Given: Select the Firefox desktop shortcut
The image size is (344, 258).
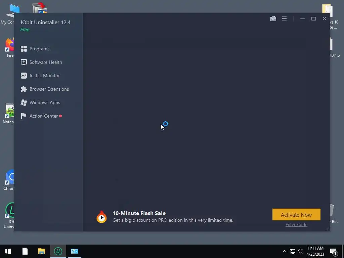Looking at the screenshot, I should point(10,48).
